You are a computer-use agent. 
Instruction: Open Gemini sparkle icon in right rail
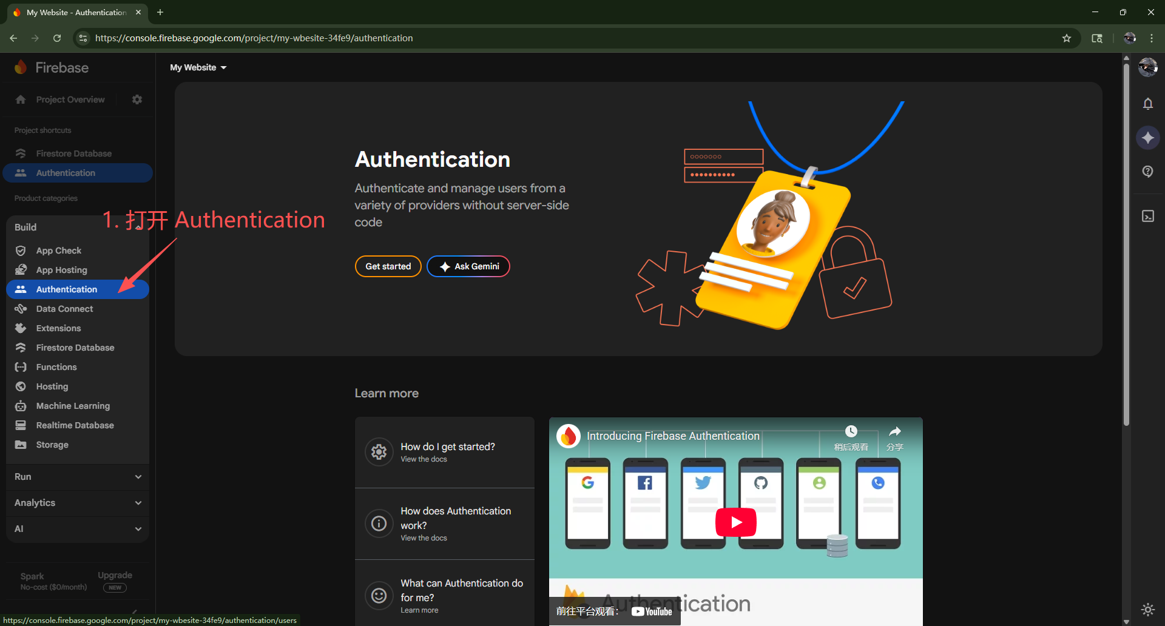click(x=1147, y=138)
